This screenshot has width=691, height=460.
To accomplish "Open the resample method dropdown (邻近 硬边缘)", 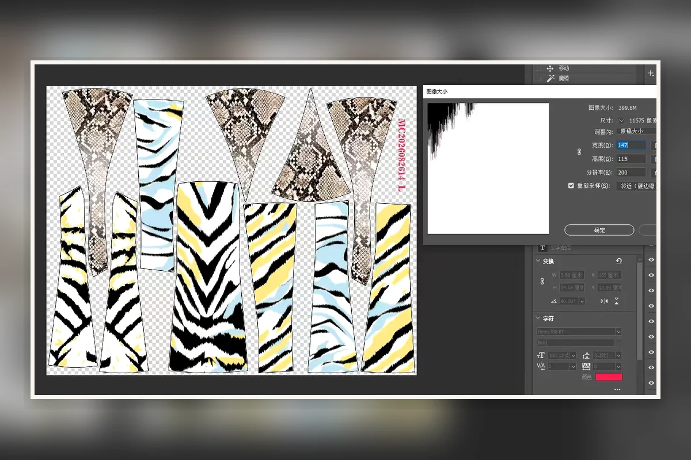I will [x=636, y=186].
